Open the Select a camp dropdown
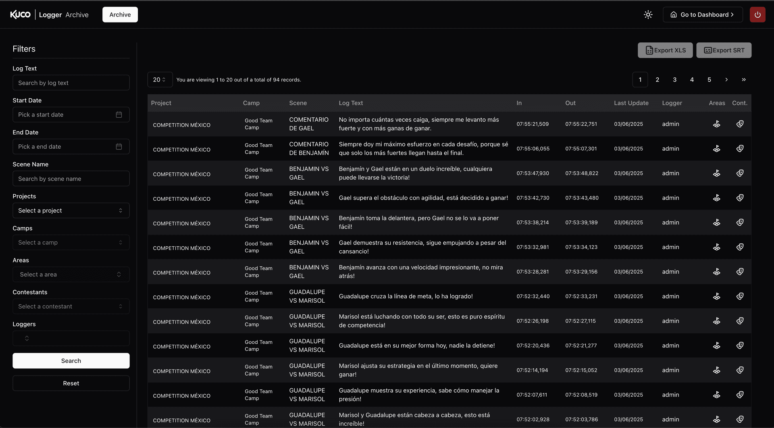Viewport: 774px width, 428px height. point(71,242)
